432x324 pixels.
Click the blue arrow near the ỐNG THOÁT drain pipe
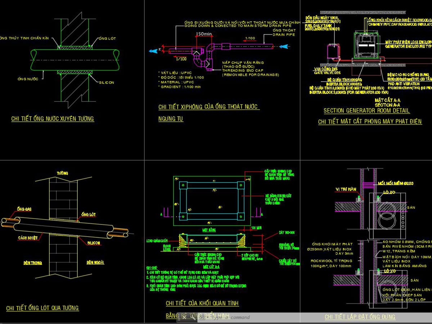click(x=283, y=46)
